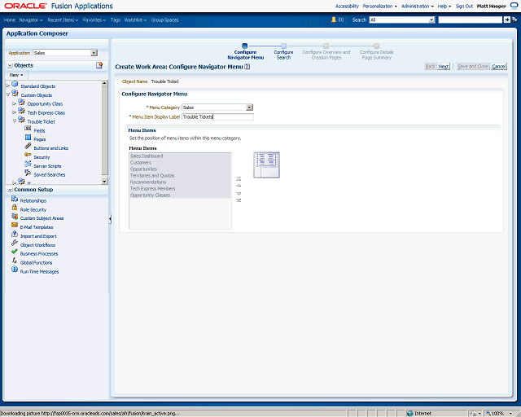Collapse the Common Setup section
Screen dimensions: 521x417
click(x=11, y=190)
